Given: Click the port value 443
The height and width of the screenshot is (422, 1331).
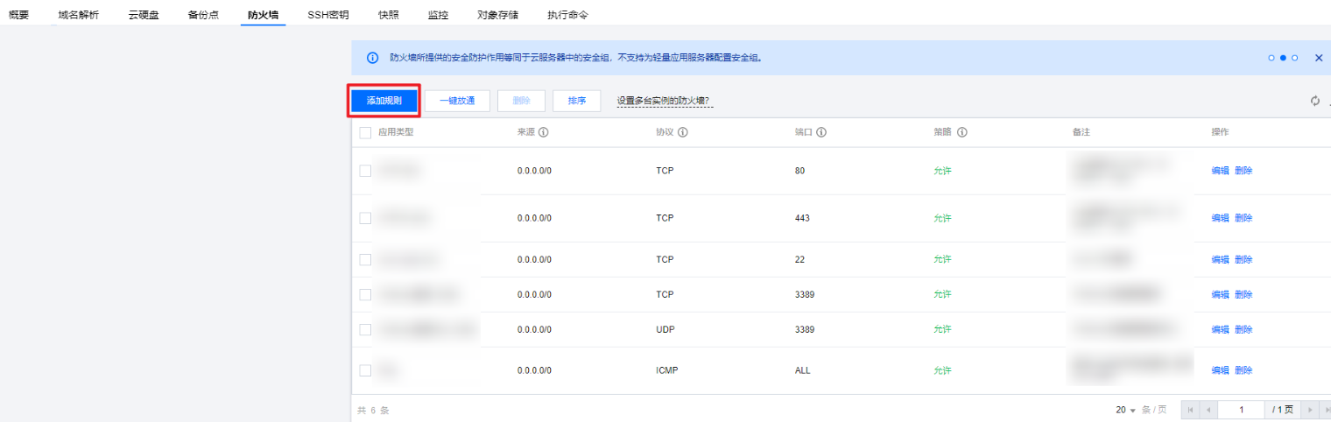Looking at the screenshot, I should [802, 218].
